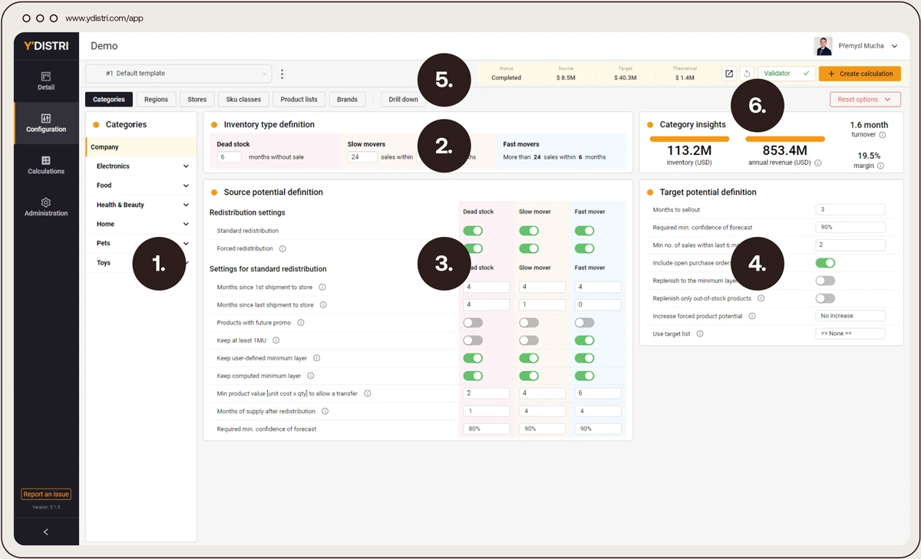This screenshot has height=559, width=921.
Task: Edit Months to sellout field
Action: pyautogui.click(x=850, y=209)
